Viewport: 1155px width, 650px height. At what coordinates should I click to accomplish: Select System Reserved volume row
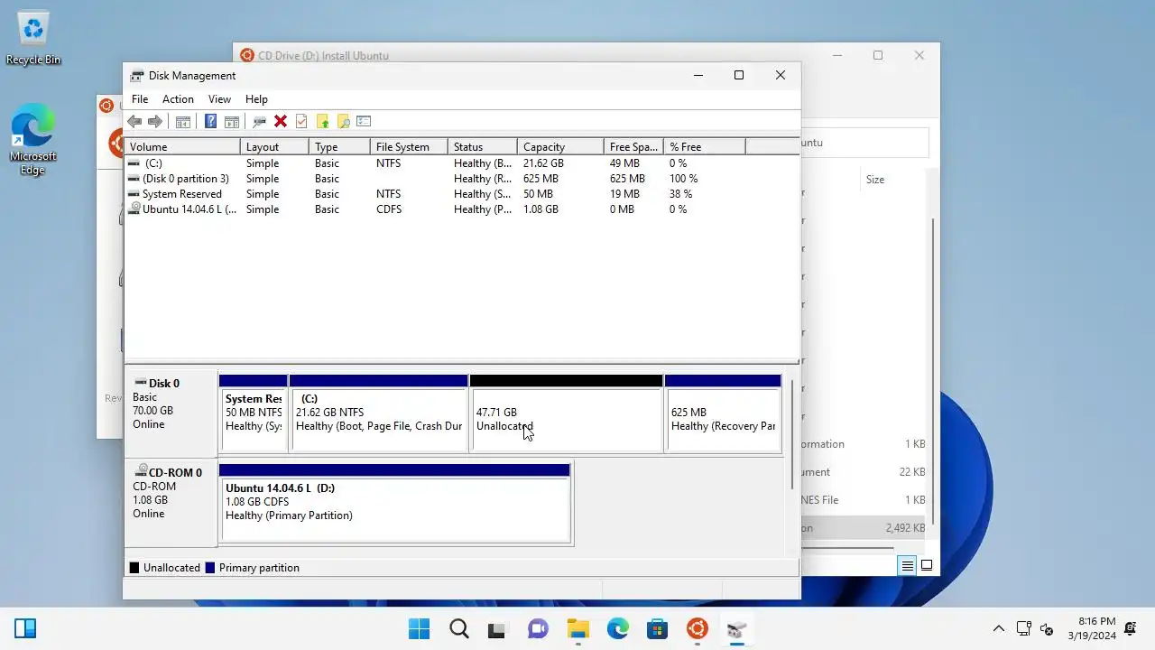click(461, 194)
